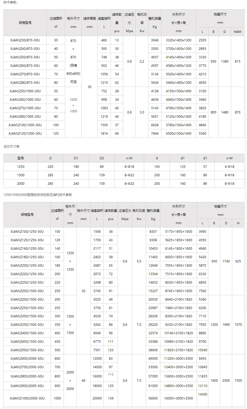Select the 38606 machine weight cell
This screenshot has width=247, height=409.
pos(153,350)
